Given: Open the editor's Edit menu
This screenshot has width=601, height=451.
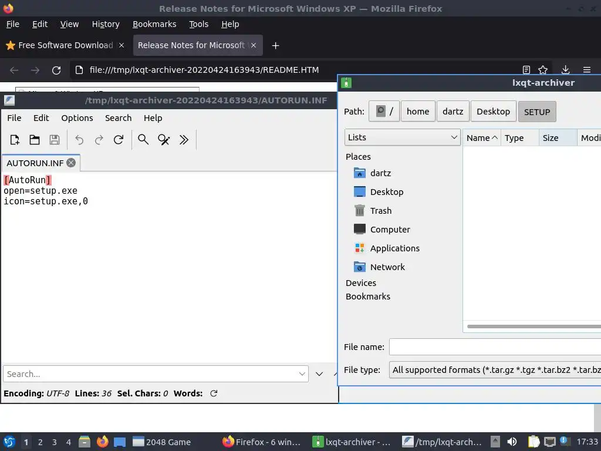Looking at the screenshot, I should click(x=41, y=117).
